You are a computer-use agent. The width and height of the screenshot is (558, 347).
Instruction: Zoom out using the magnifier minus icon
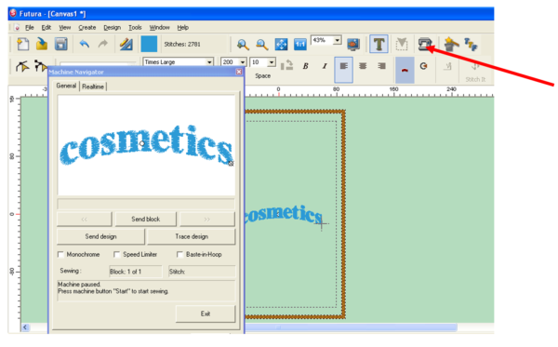(x=262, y=45)
